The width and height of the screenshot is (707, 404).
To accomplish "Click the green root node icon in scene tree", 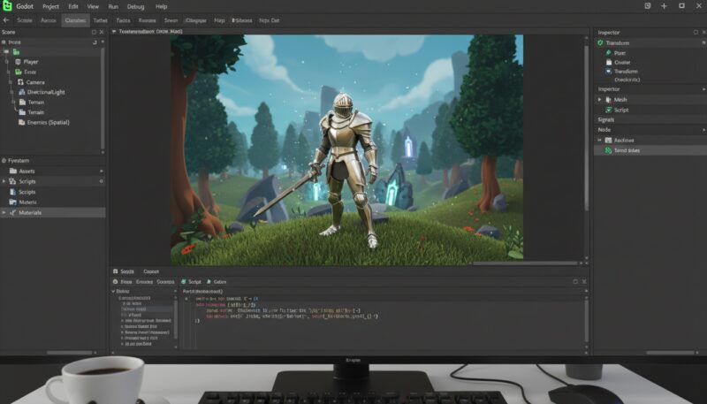I will coord(16,52).
